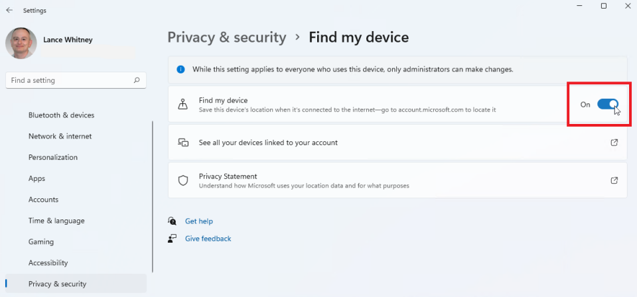Click the Get help link

point(199,221)
